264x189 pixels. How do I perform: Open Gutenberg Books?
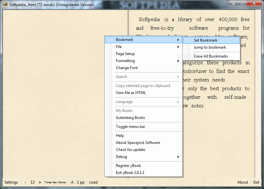click(143, 118)
